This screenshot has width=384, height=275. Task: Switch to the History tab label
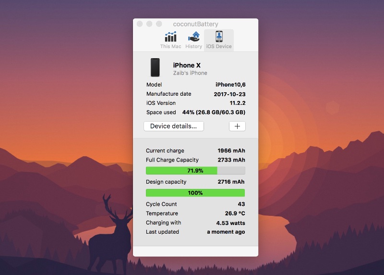[194, 46]
